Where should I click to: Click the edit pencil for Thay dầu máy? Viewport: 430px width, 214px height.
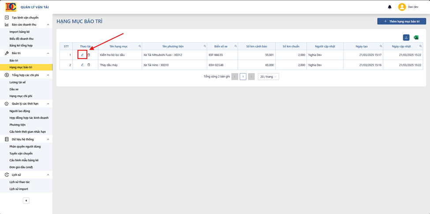pyautogui.click(x=82, y=65)
